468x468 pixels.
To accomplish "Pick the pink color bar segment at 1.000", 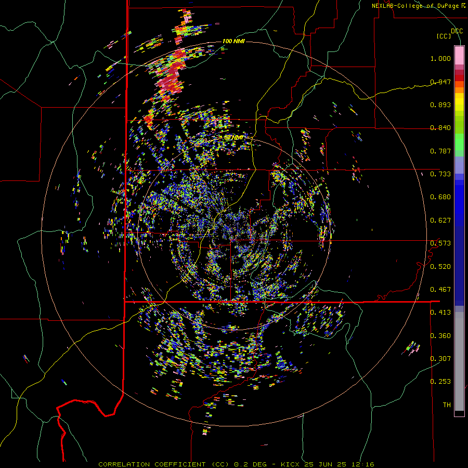I will click(459, 55).
